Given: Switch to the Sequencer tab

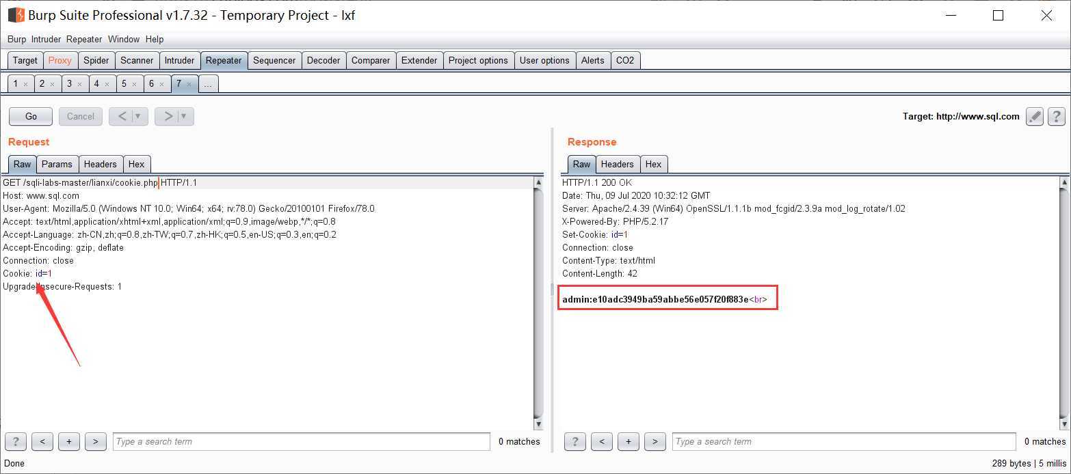Looking at the screenshot, I should tap(274, 60).
